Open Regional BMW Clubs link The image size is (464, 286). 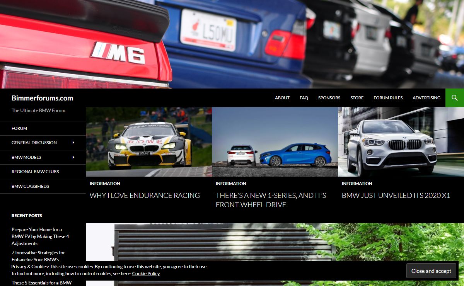tap(35, 172)
